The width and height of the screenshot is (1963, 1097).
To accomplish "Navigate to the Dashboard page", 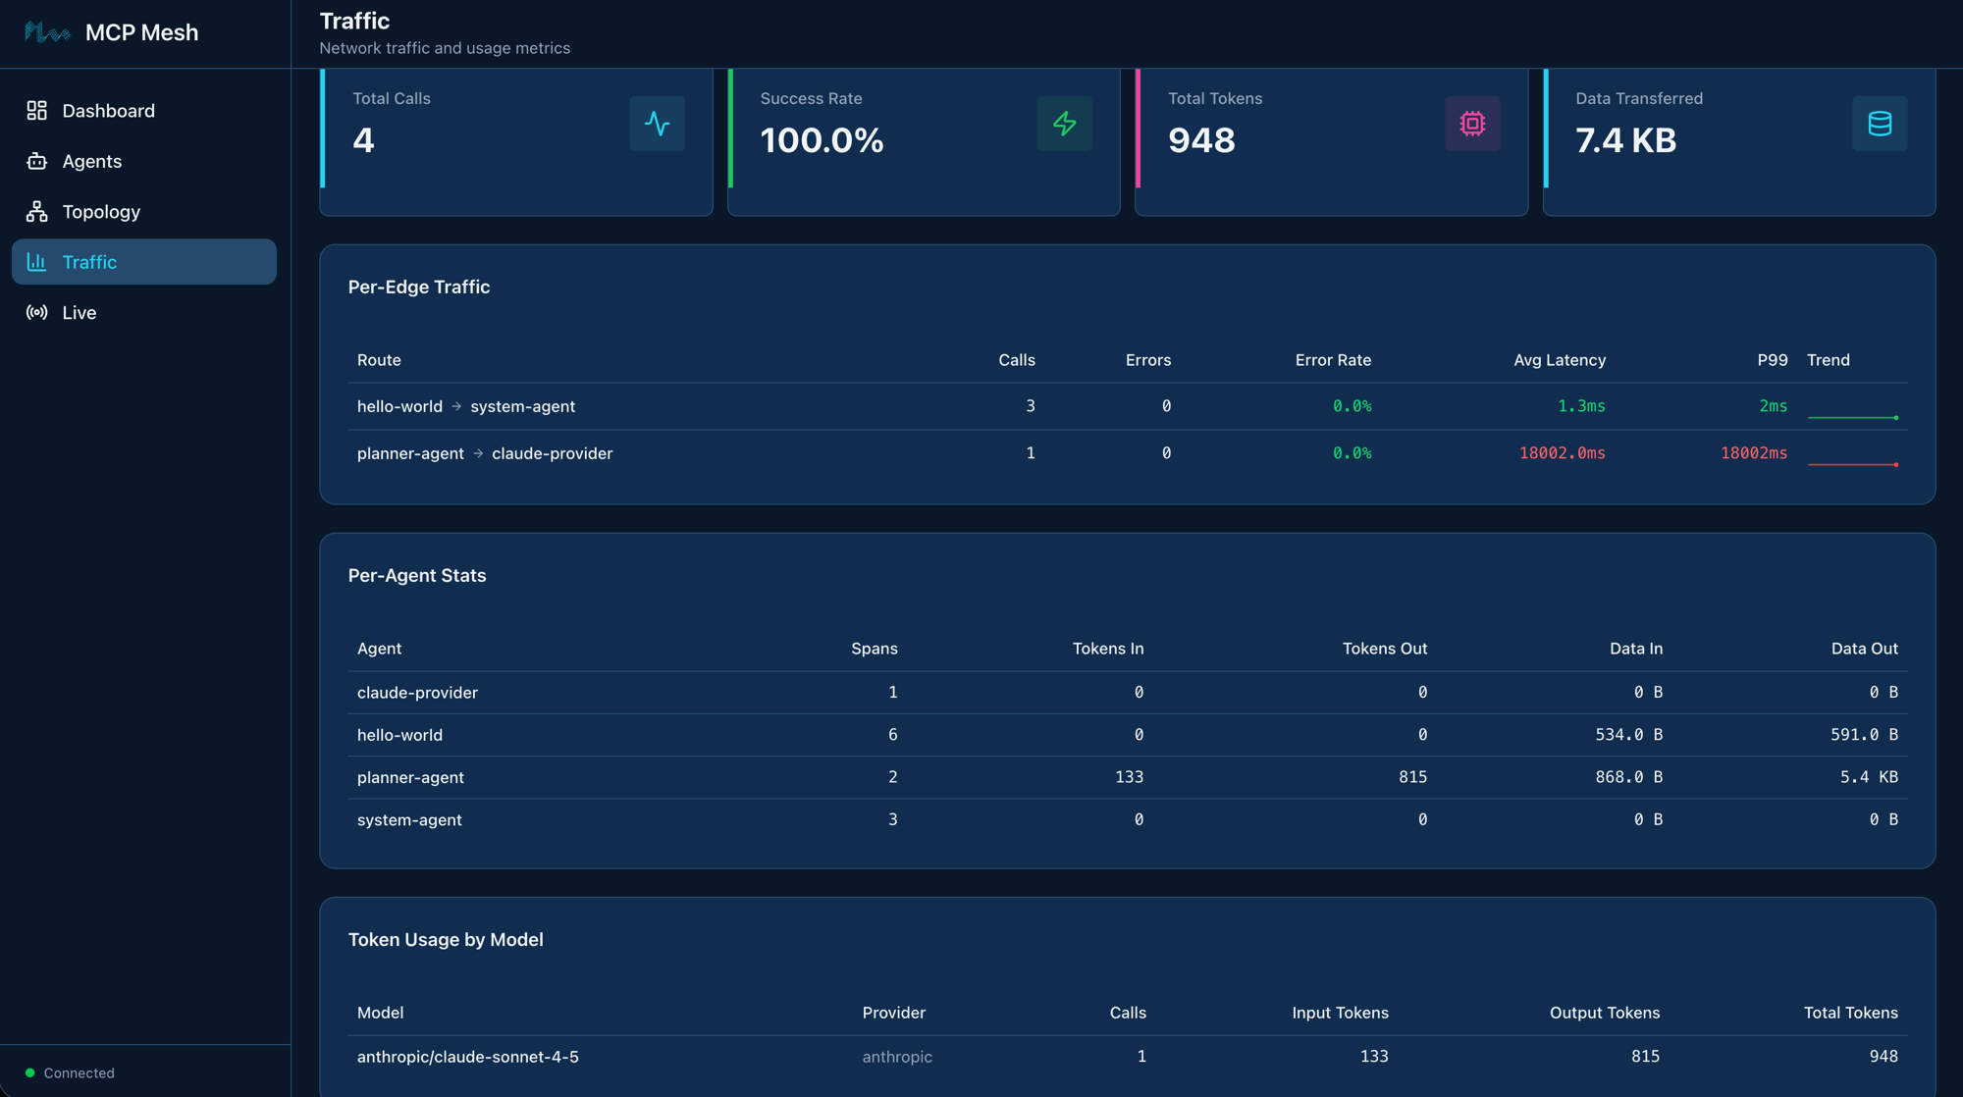I will point(108,111).
